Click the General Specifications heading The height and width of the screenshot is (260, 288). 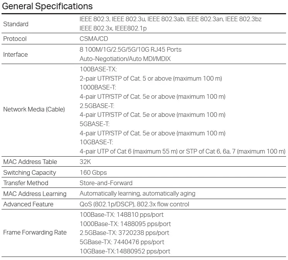pos(48,7)
